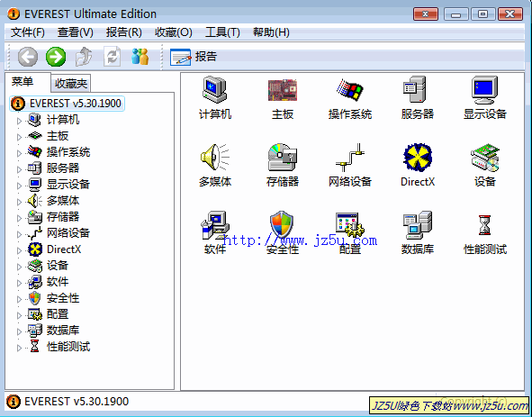Click the green Forward arrow button

tap(56, 57)
